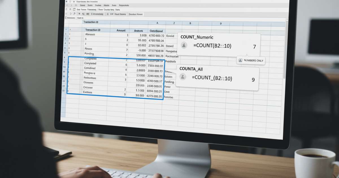Click the result 7 in COUNT_Numeric card
This screenshot has height=178, width=339.
(254, 47)
